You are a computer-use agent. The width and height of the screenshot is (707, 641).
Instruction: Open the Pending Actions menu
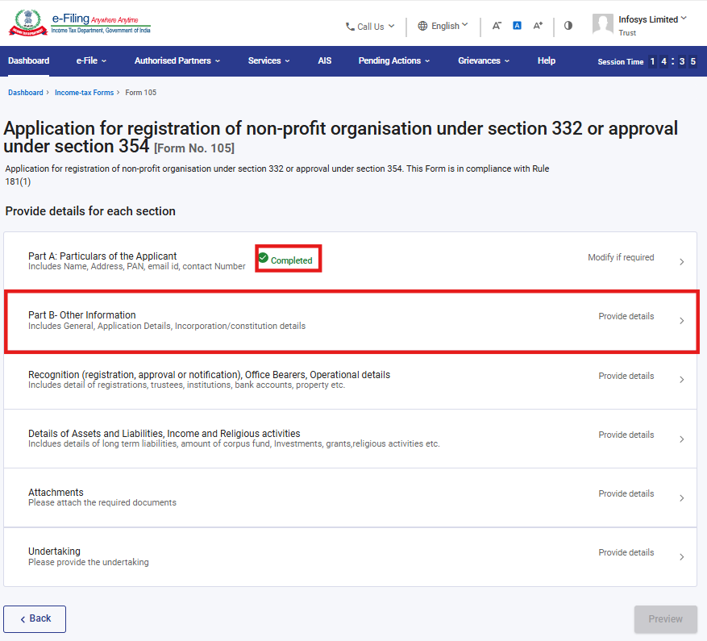click(393, 60)
